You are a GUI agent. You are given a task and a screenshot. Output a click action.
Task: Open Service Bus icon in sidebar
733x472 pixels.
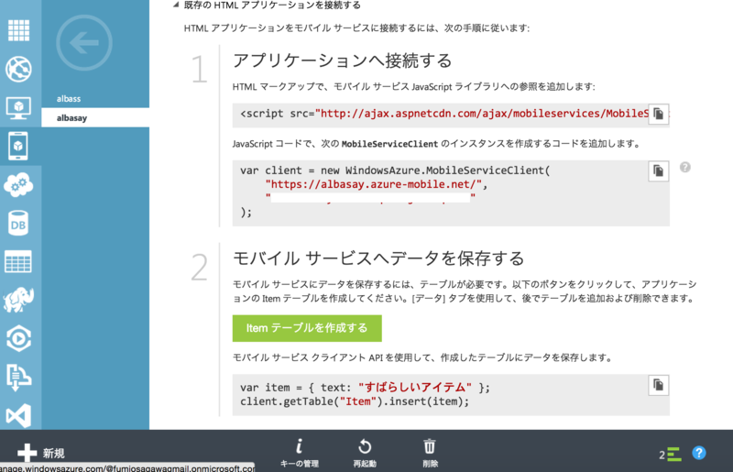[18, 377]
